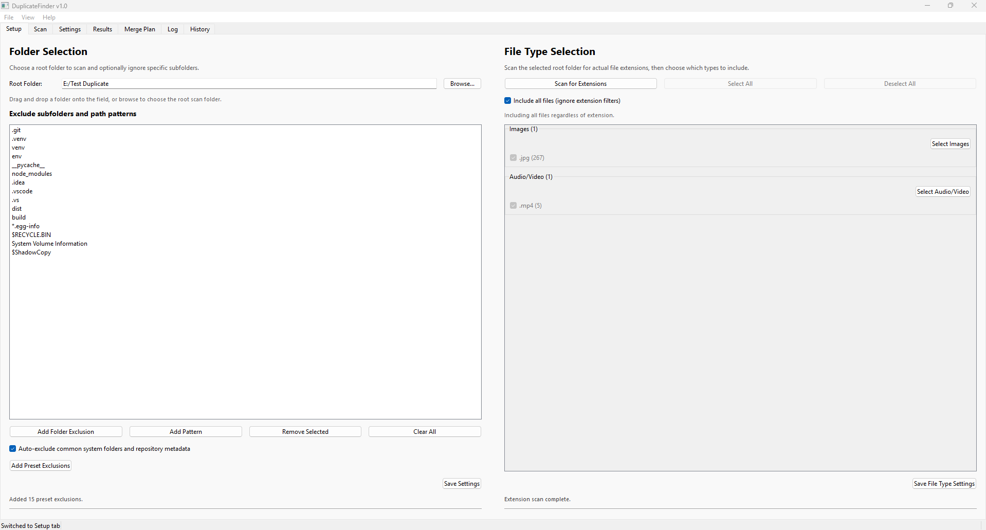Click 'Extension scan complete.' status text
The height and width of the screenshot is (530, 986).
(537, 499)
